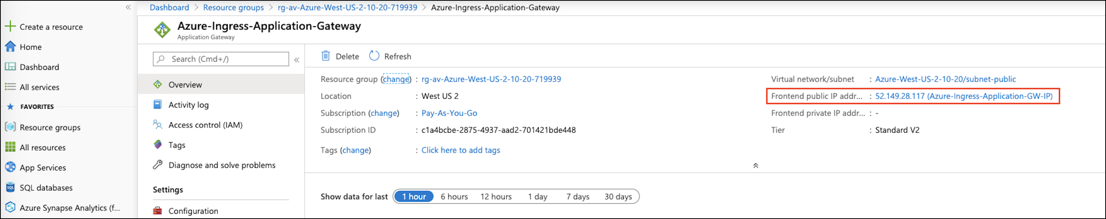The image size is (1106, 219).
Task: Open Azure-West-US-2-10-20/subnet-public link
Action: 945,79
